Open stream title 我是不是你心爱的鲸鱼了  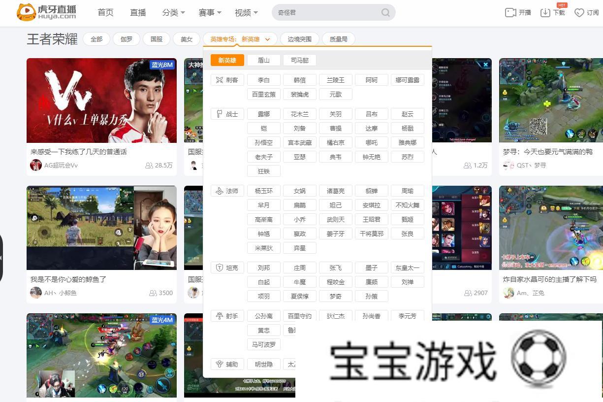(68, 279)
